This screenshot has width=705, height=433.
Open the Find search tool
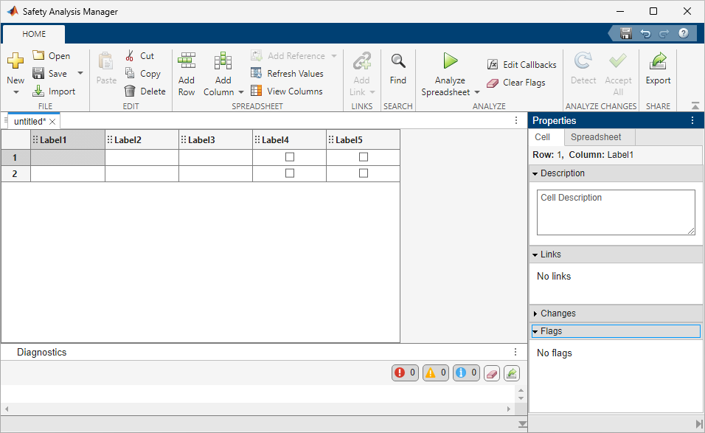398,61
